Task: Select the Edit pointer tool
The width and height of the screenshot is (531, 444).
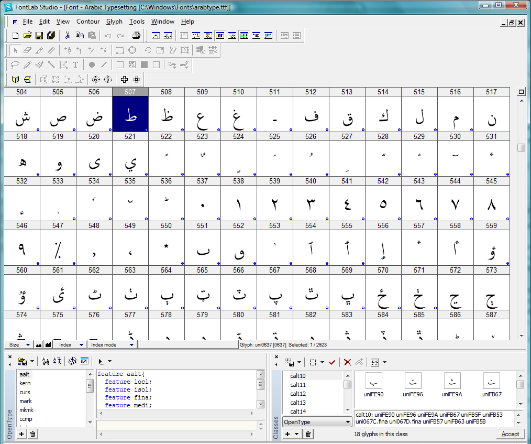Action: pyautogui.click(x=15, y=50)
